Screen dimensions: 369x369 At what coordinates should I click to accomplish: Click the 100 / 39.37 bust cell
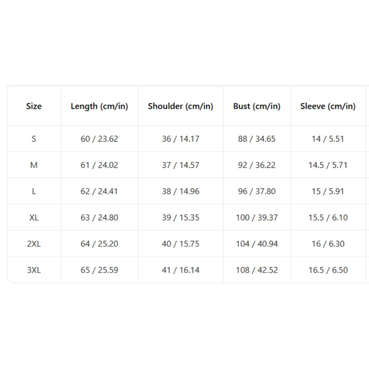(x=257, y=217)
